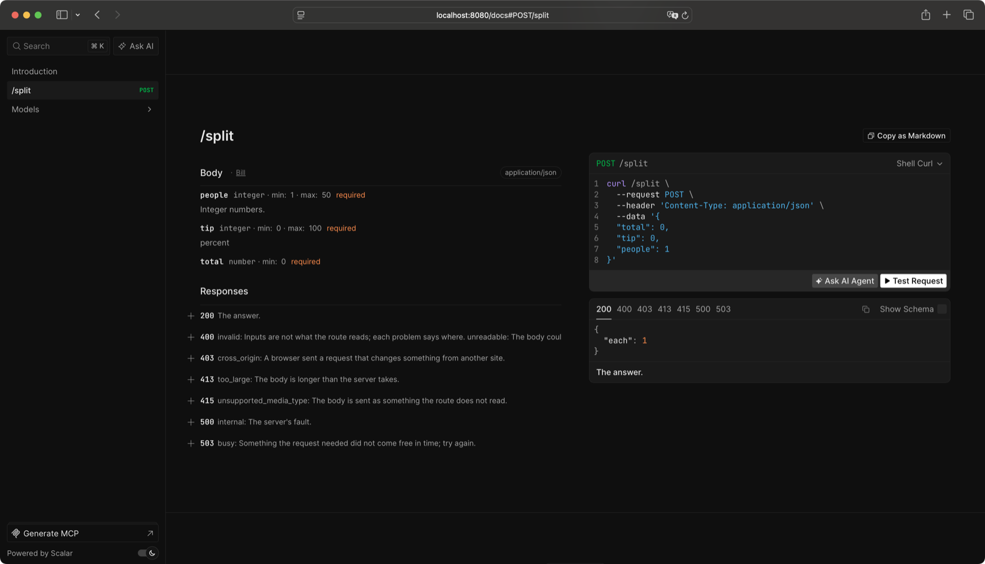This screenshot has height=564, width=985.
Task: Switch to the 500 response tab
Action: (x=703, y=309)
